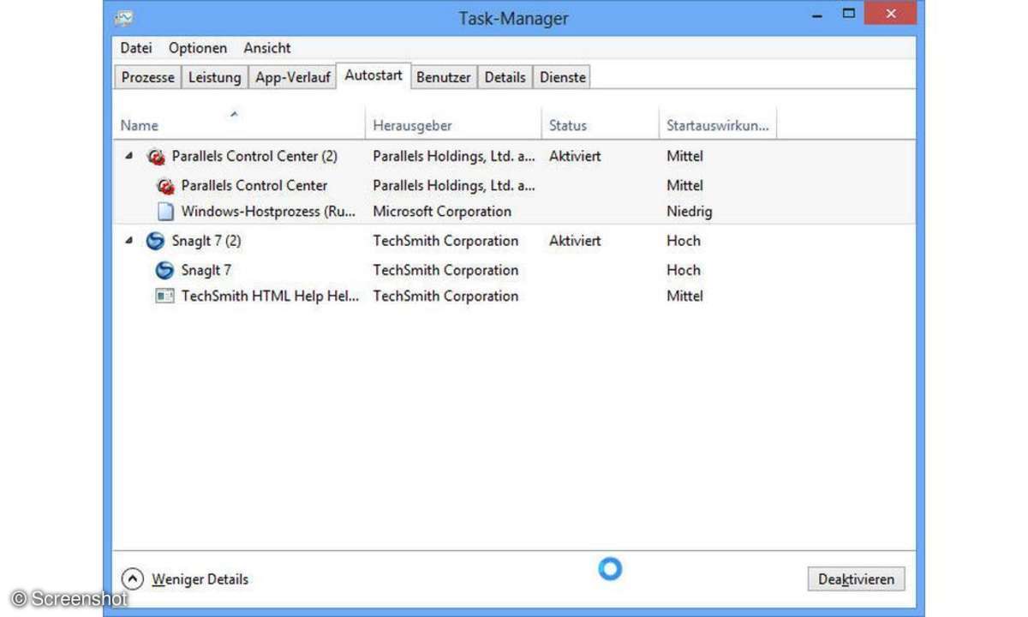Viewport: 1028px width, 617px height.
Task: Click the blue icon beside child row SnagIt 7
Action: tap(165, 270)
